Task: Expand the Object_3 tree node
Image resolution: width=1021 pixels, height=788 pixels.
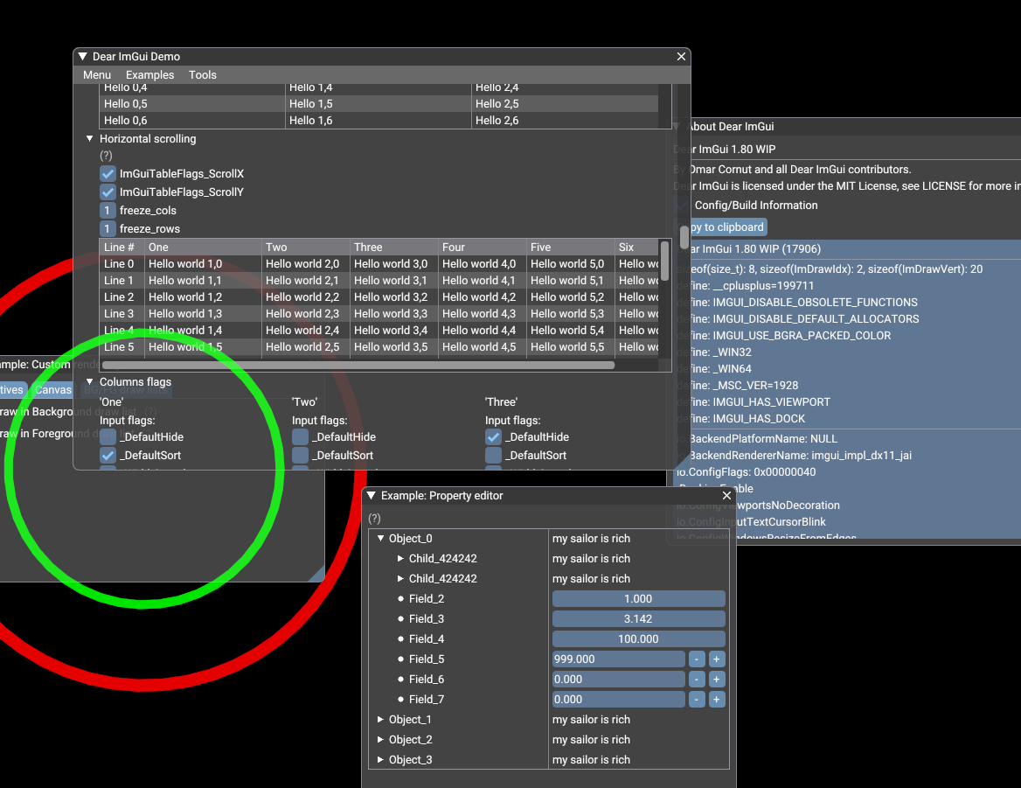Action: 381,760
